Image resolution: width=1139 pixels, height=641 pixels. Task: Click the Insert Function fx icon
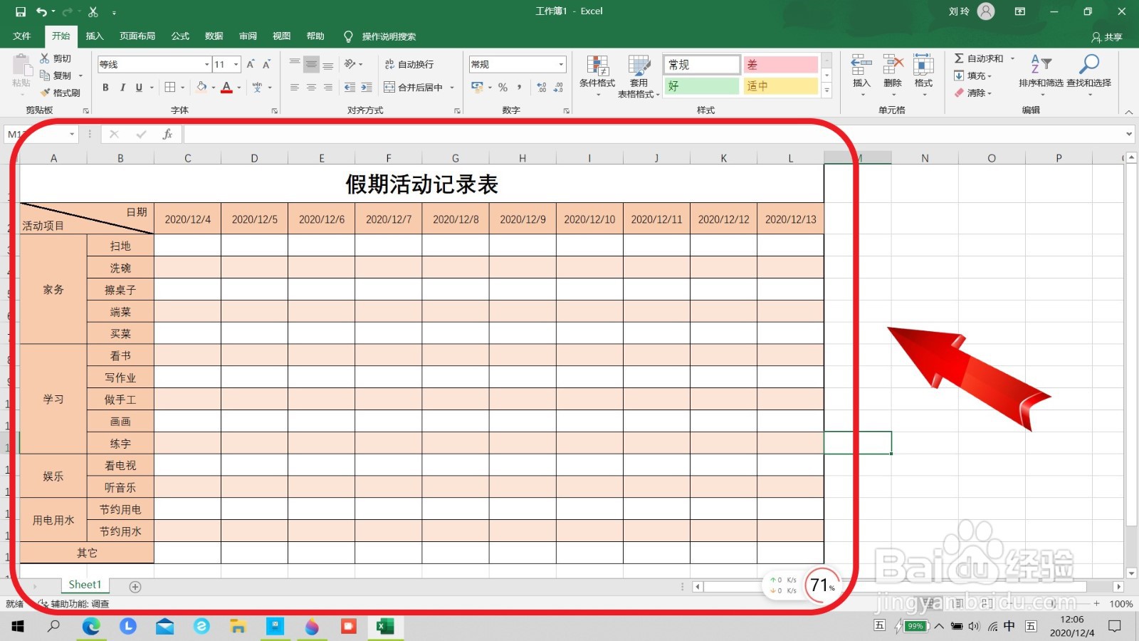point(167,134)
